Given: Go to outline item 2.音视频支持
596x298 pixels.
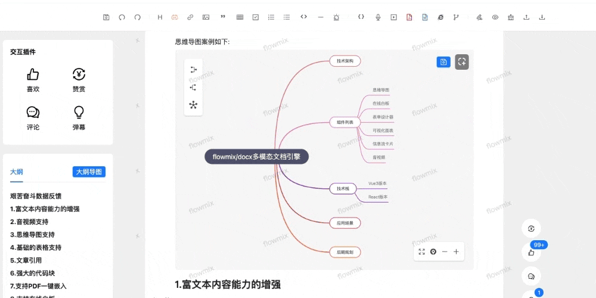Looking at the screenshot, I should click(x=29, y=222).
